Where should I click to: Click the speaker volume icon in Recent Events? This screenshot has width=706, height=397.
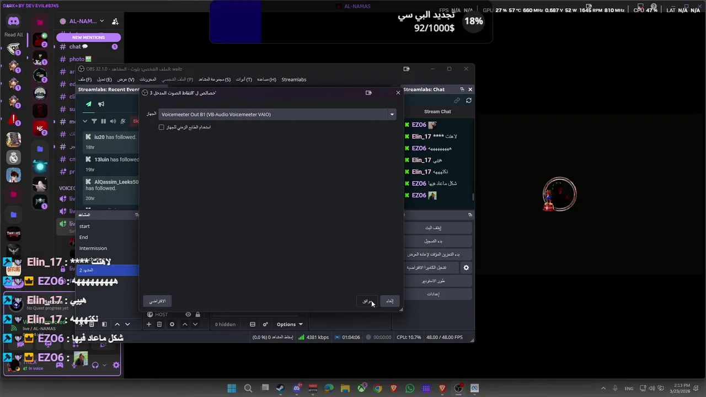113,121
